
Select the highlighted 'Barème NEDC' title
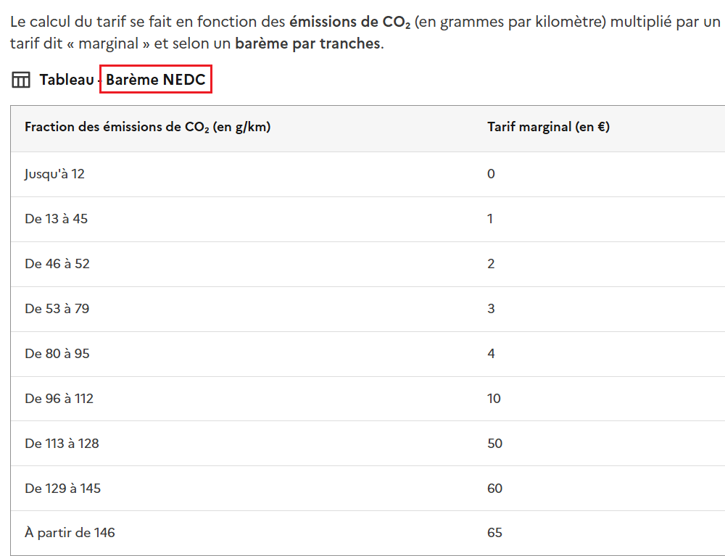pos(156,80)
